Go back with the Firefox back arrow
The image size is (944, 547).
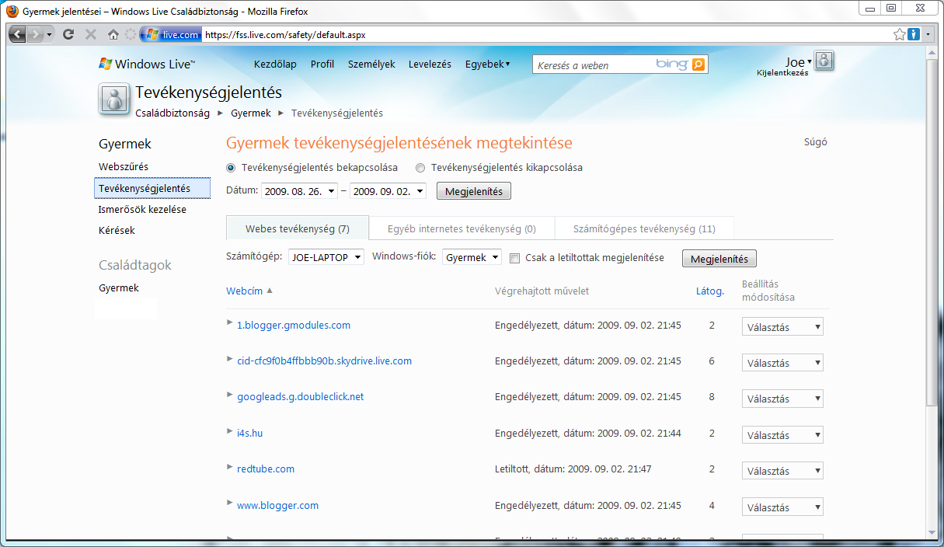click(17, 34)
